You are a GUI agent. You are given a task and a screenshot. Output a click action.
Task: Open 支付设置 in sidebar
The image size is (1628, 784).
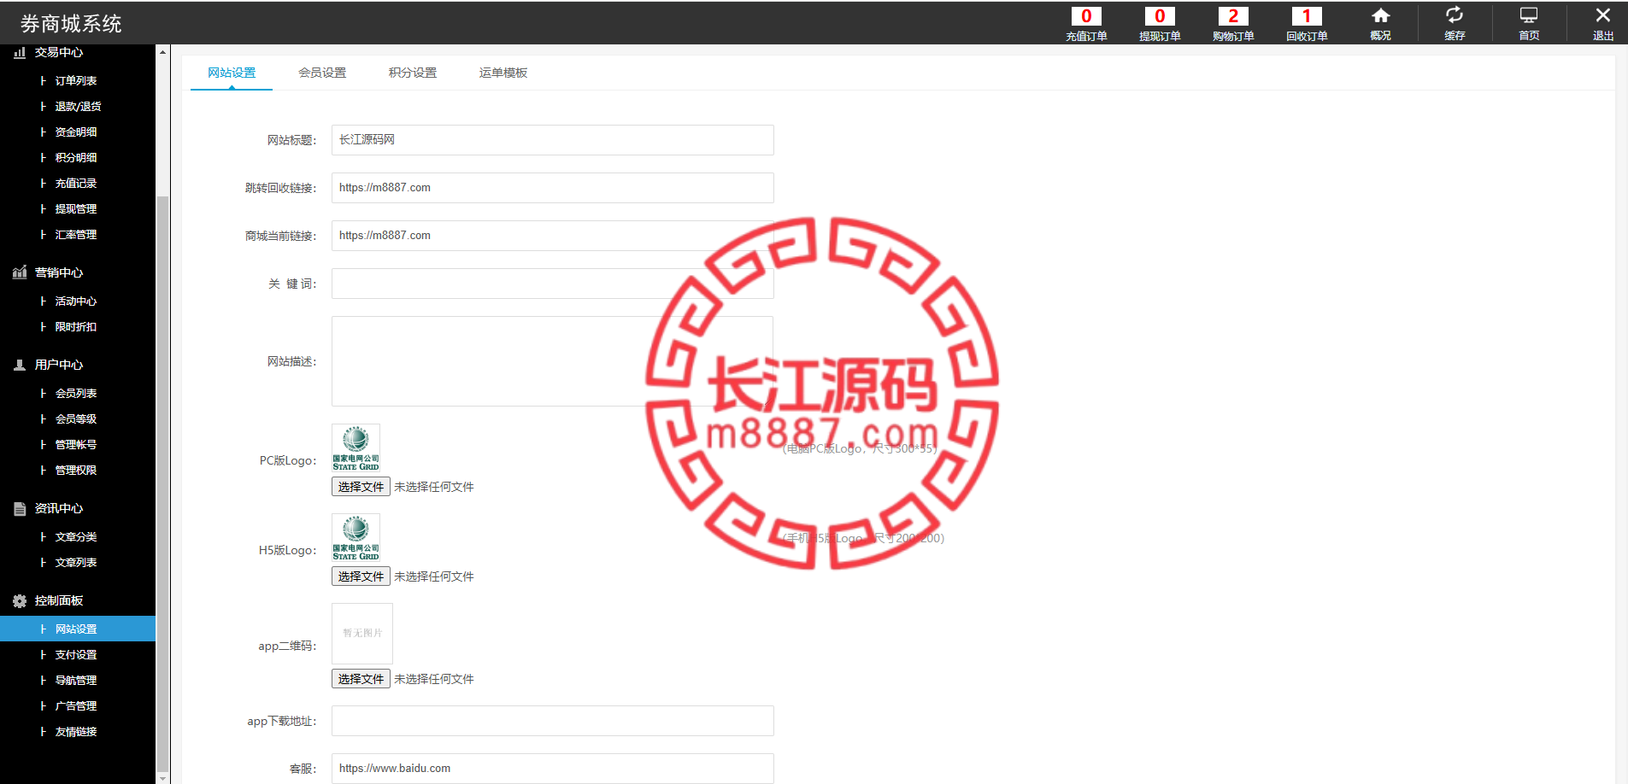pos(77,654)
